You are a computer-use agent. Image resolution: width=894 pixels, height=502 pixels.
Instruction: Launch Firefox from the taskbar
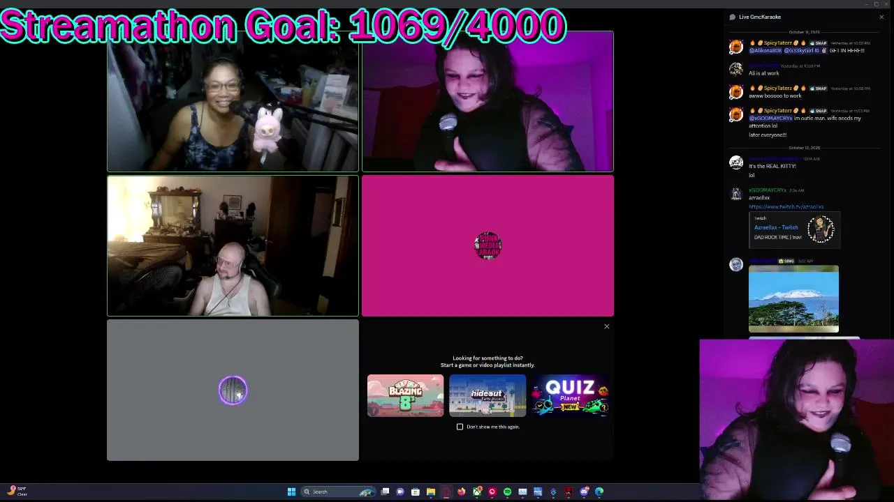(462, 492)
